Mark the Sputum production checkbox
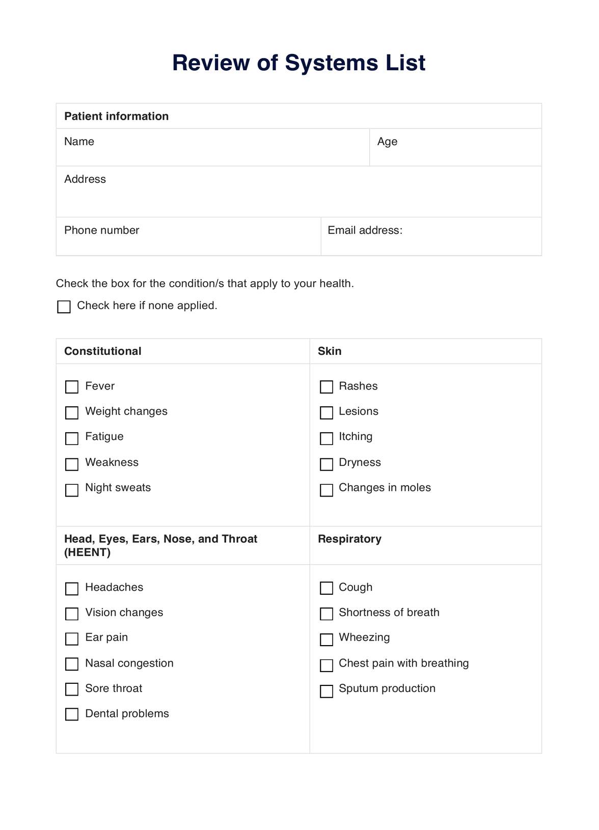This screenshot has width=599, height=830. 326,691
